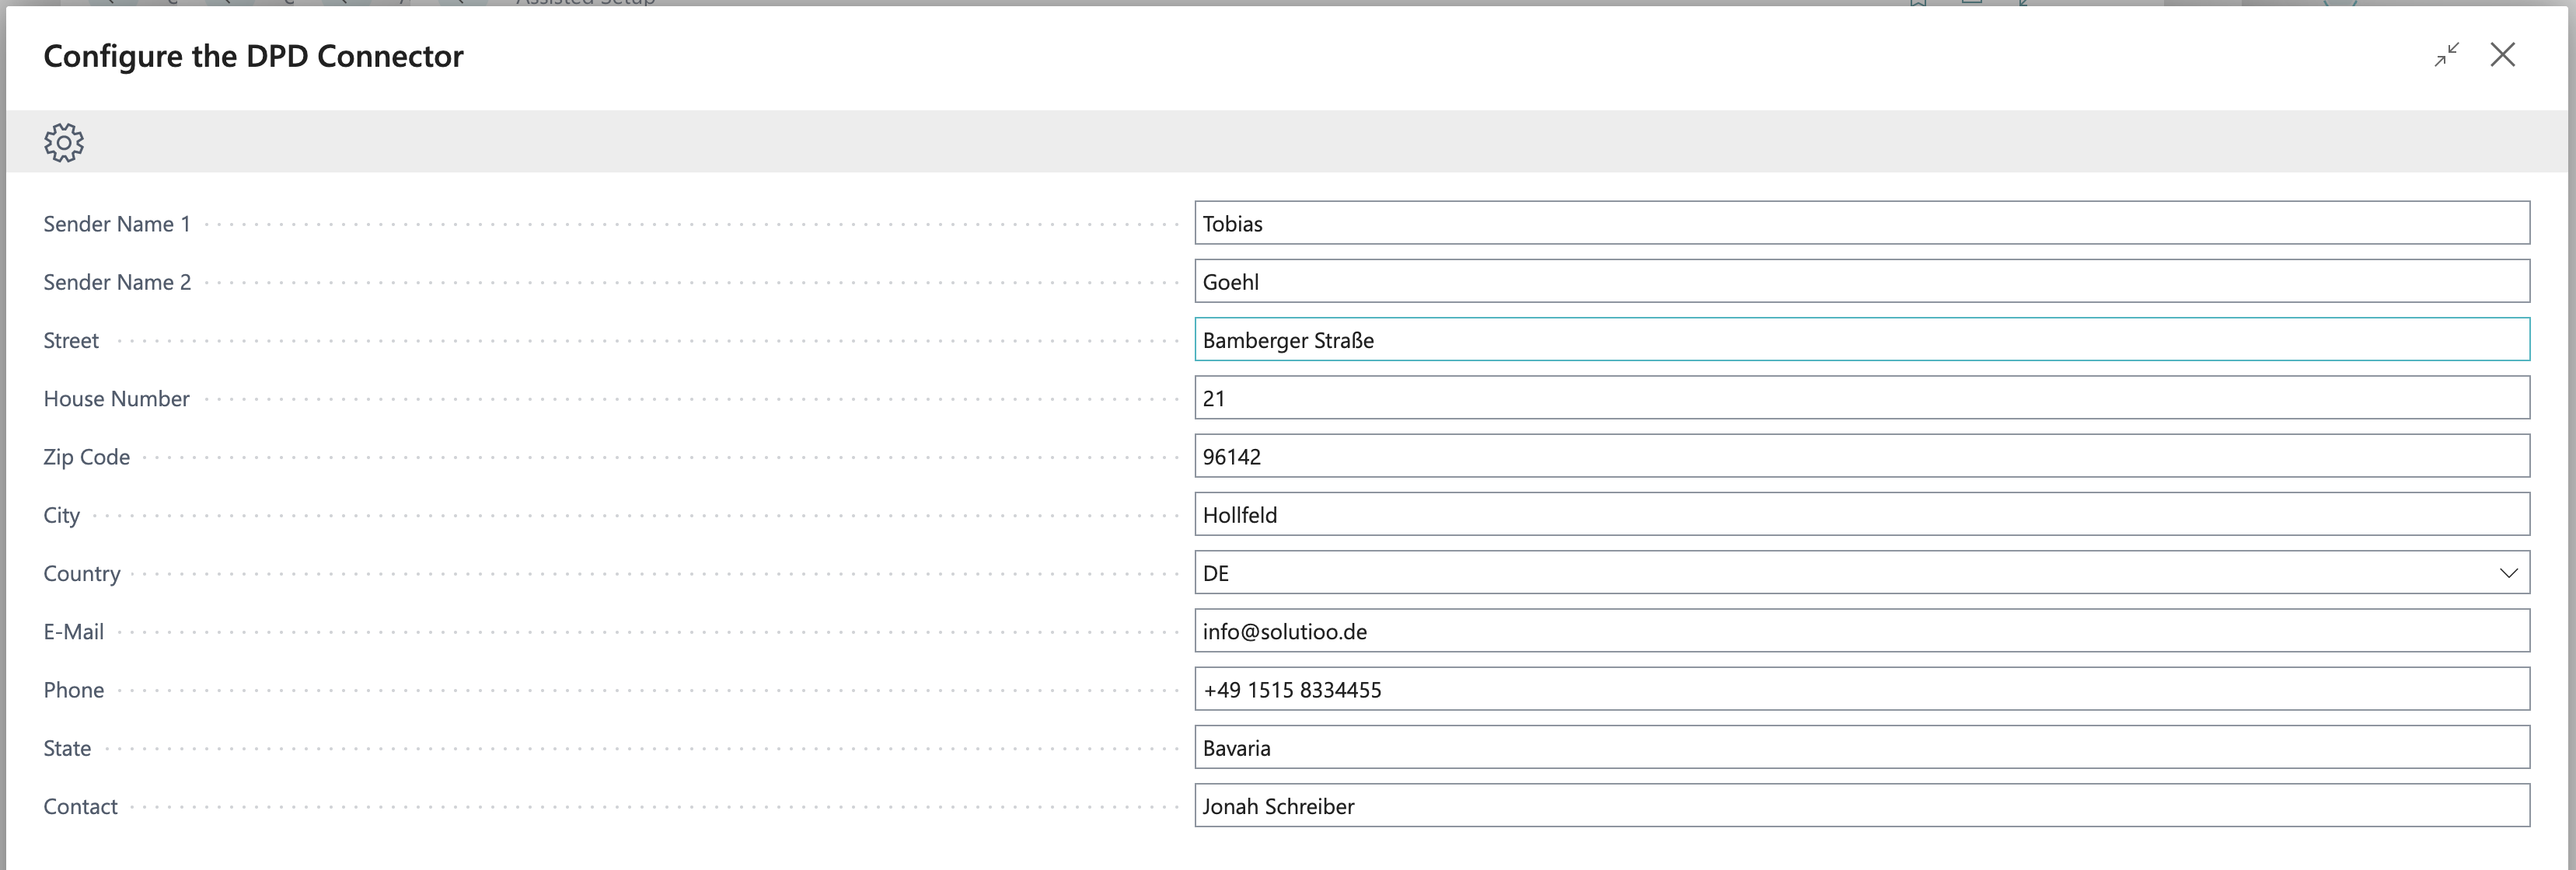Click the Contact field with Jonah Schreiber
Screen dimensions: 2576x870
pyautogui.click(x=1861, y=806)
